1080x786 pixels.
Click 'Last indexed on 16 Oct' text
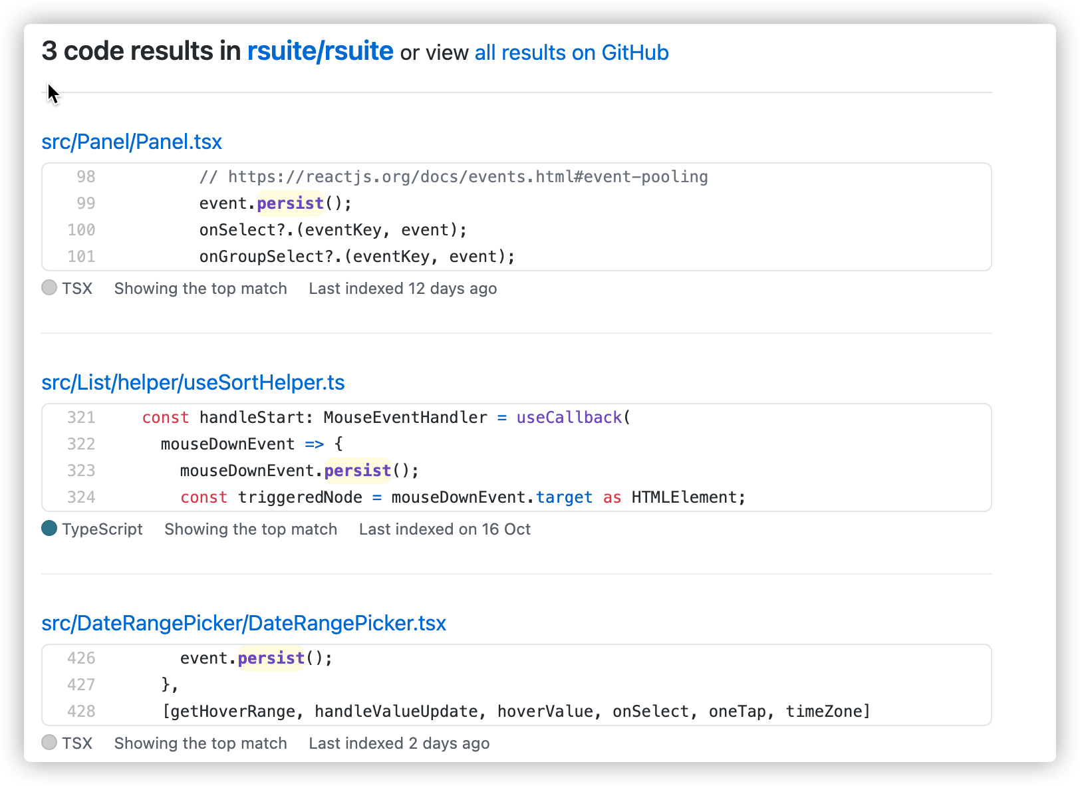point(444,529)
